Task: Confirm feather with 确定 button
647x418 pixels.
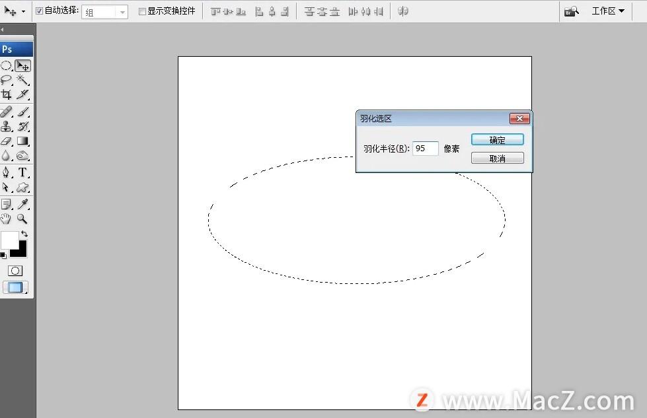Action: pos(498,140)
